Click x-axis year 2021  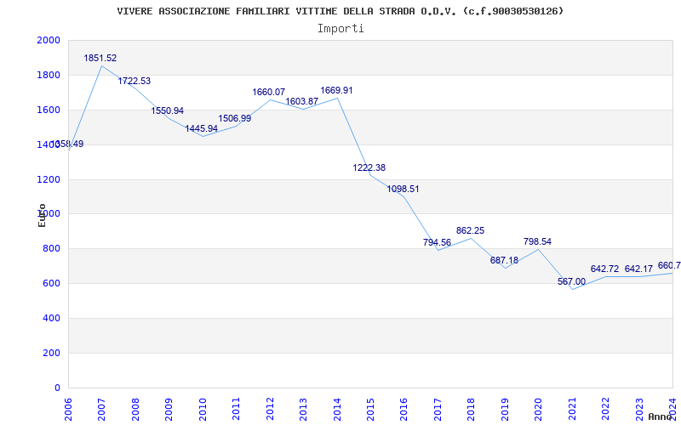pos(572,409)
